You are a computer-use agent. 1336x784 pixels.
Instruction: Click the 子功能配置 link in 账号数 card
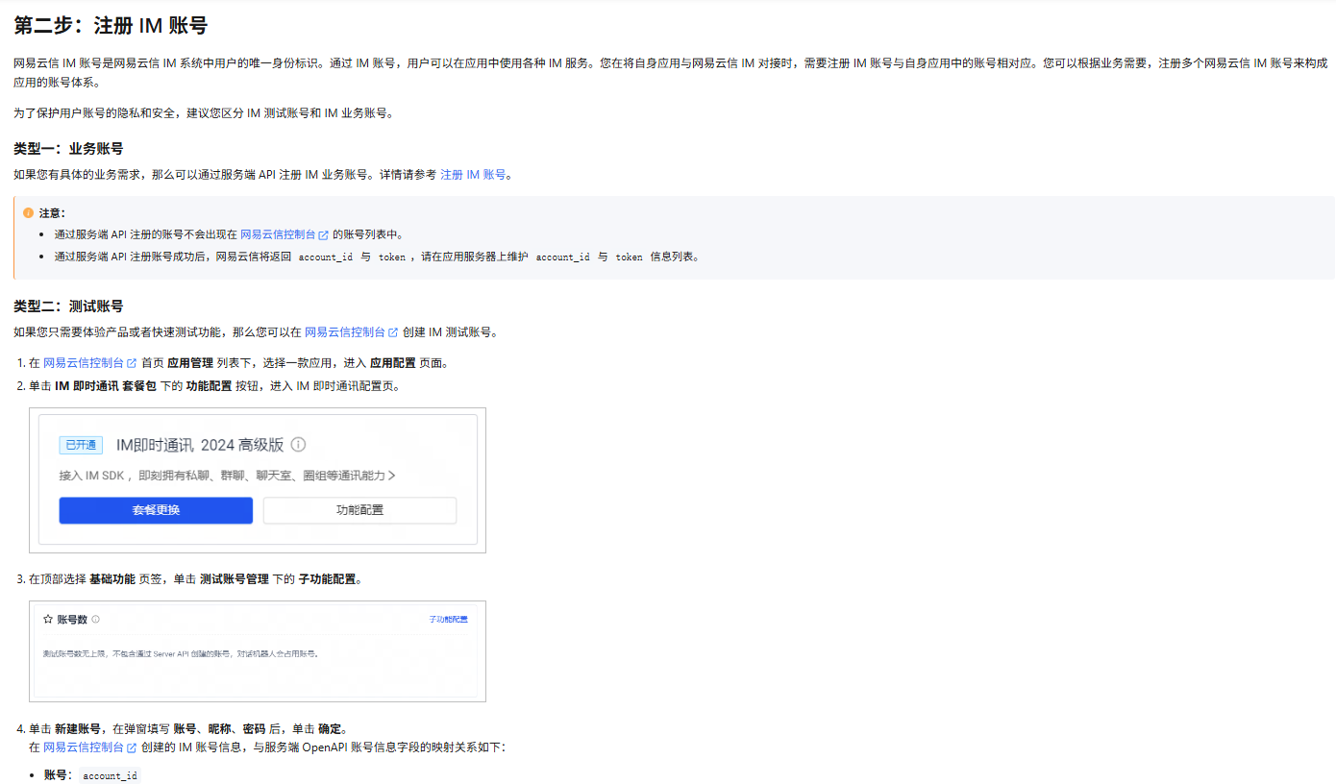pos(448,620)
